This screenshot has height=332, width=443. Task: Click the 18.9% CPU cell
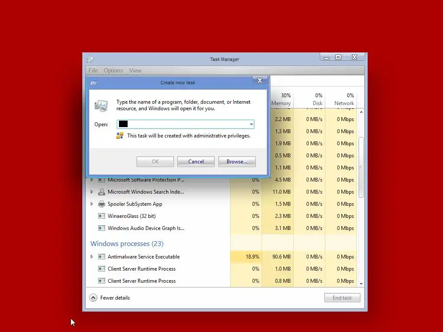(x=246, y=257)
